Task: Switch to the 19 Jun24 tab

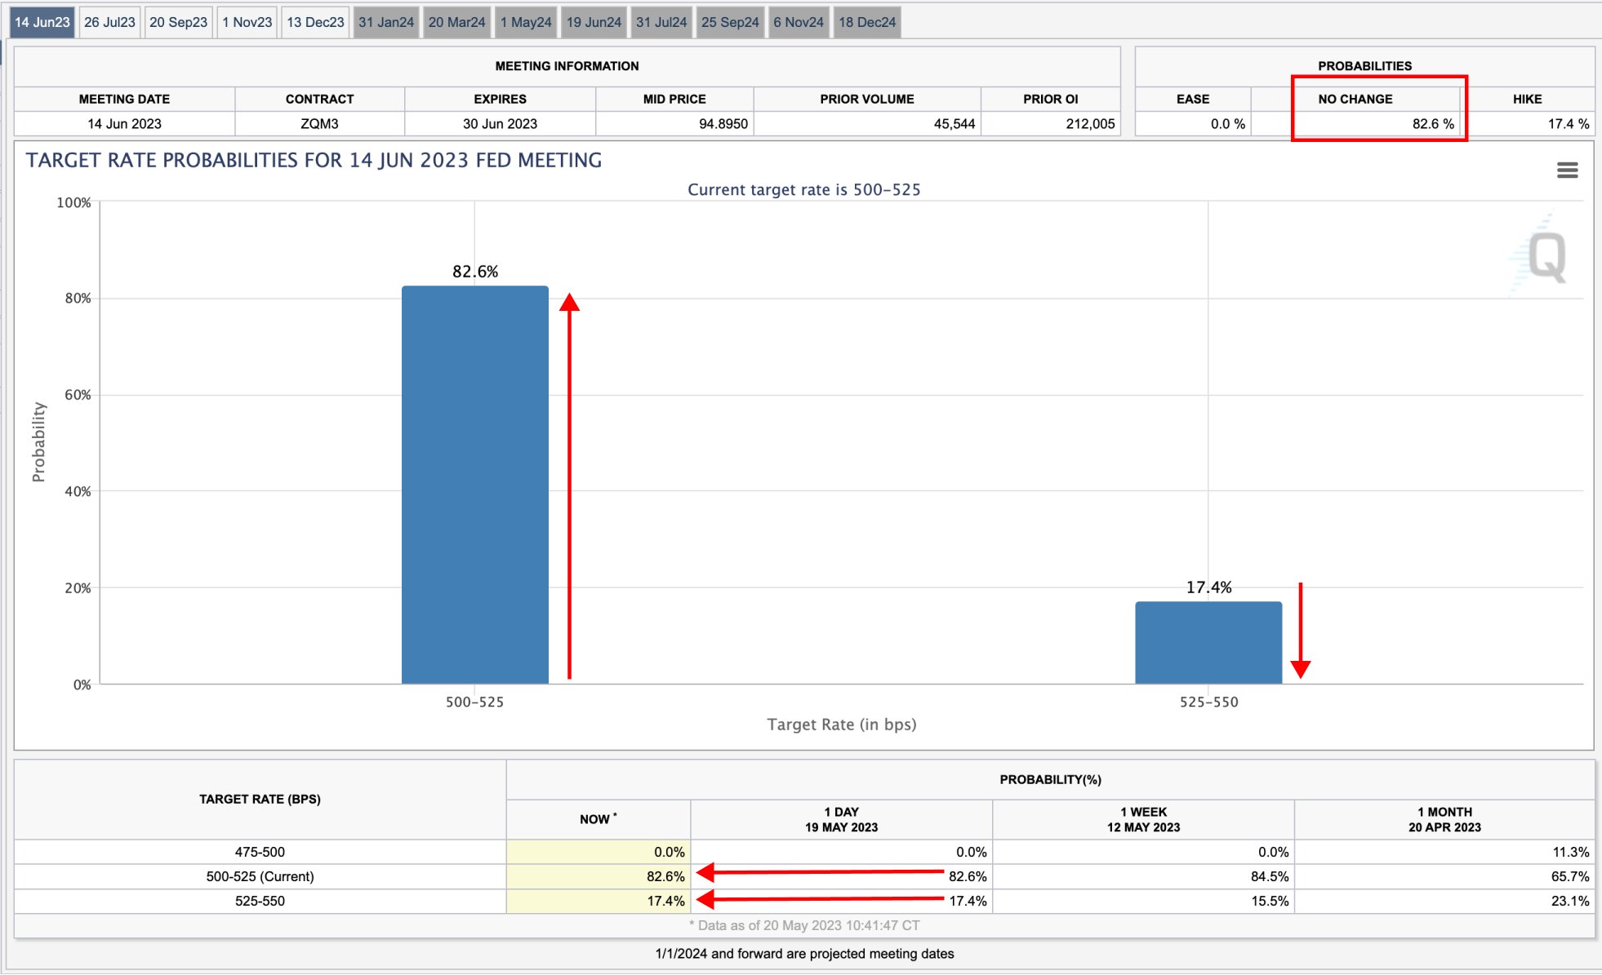Action: point(594,22)
